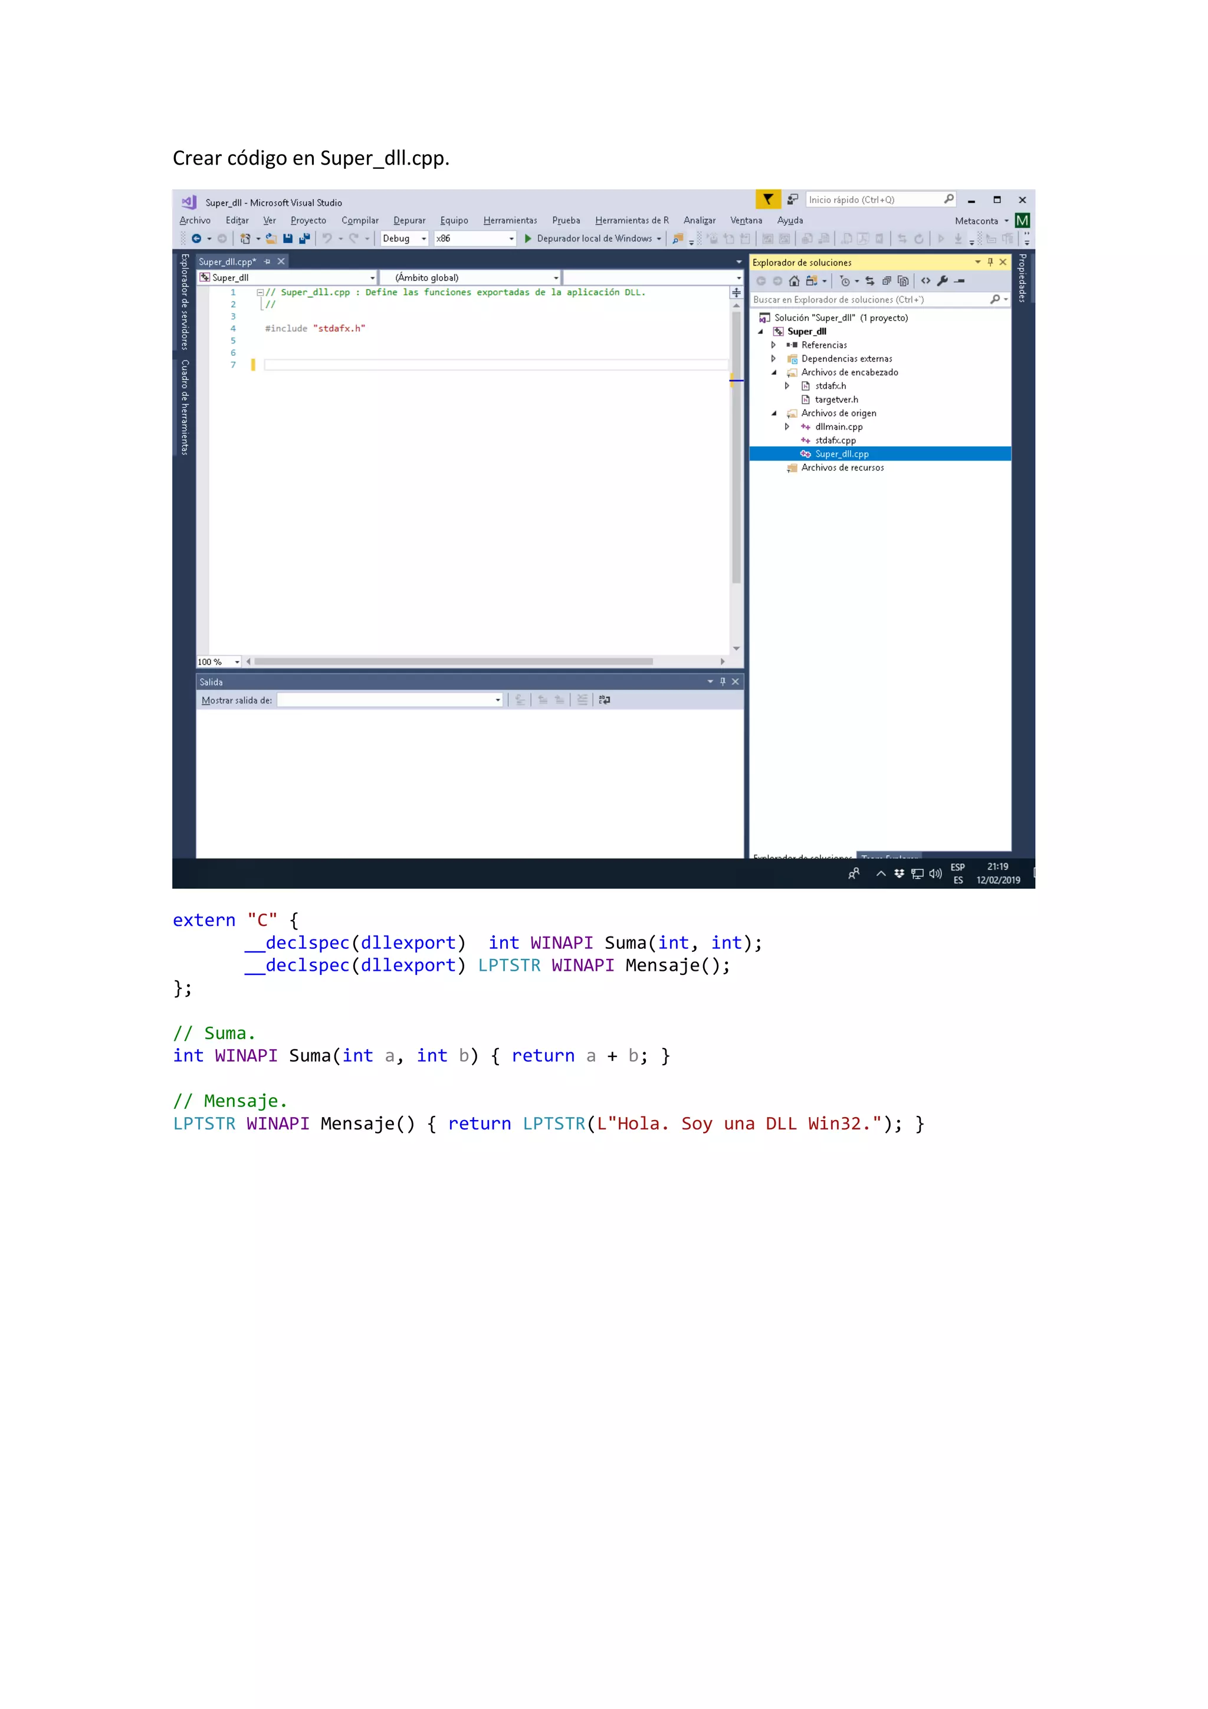Click the Home icon in Explorador de soluciones

[x=795, y=281]
